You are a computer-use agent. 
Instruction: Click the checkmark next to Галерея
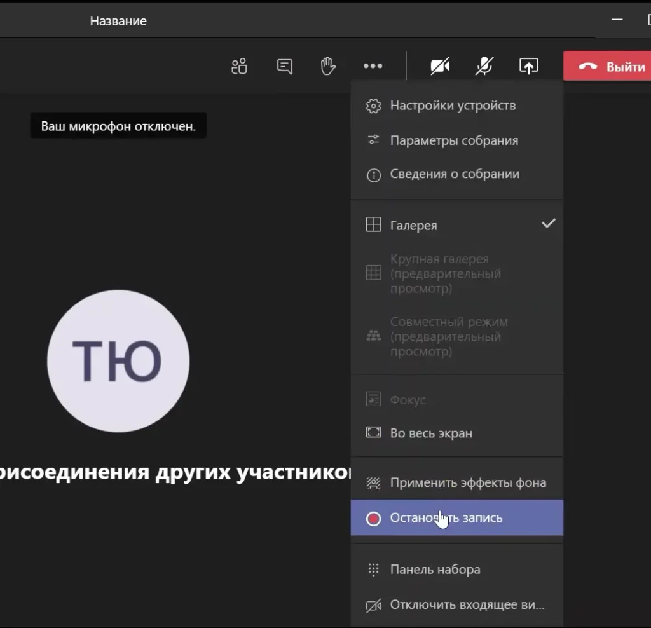point(548,223)
